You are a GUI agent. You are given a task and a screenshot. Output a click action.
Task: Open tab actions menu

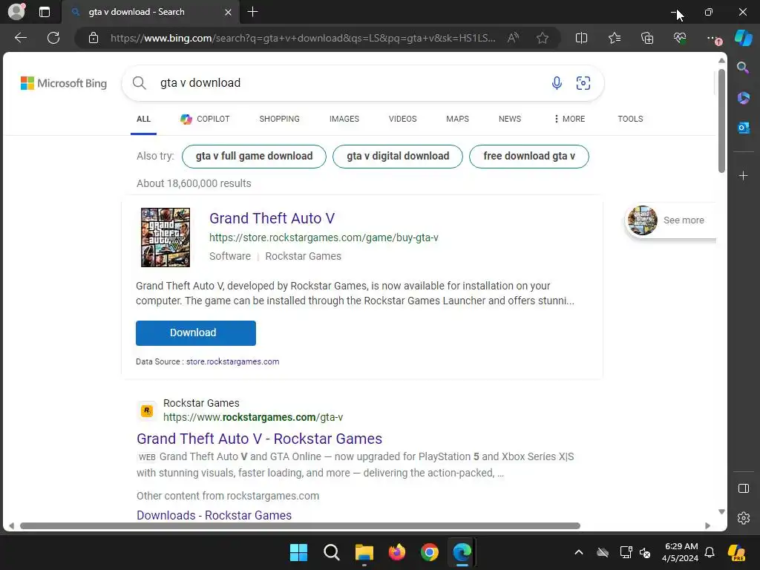click(x=44, y=12)
